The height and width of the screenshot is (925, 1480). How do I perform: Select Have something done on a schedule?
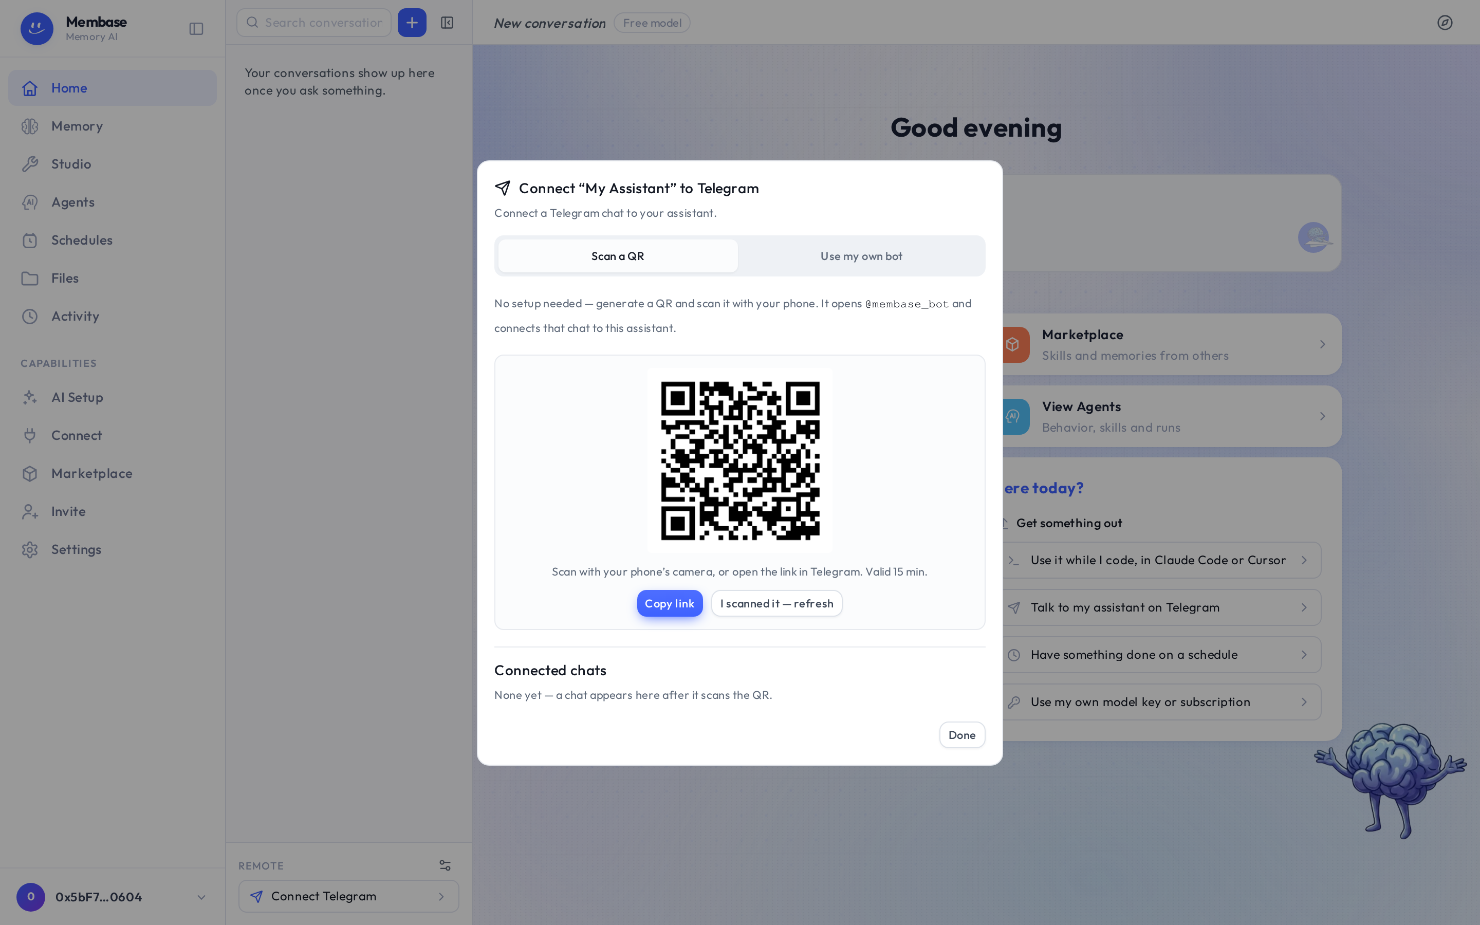[1161, 655]
